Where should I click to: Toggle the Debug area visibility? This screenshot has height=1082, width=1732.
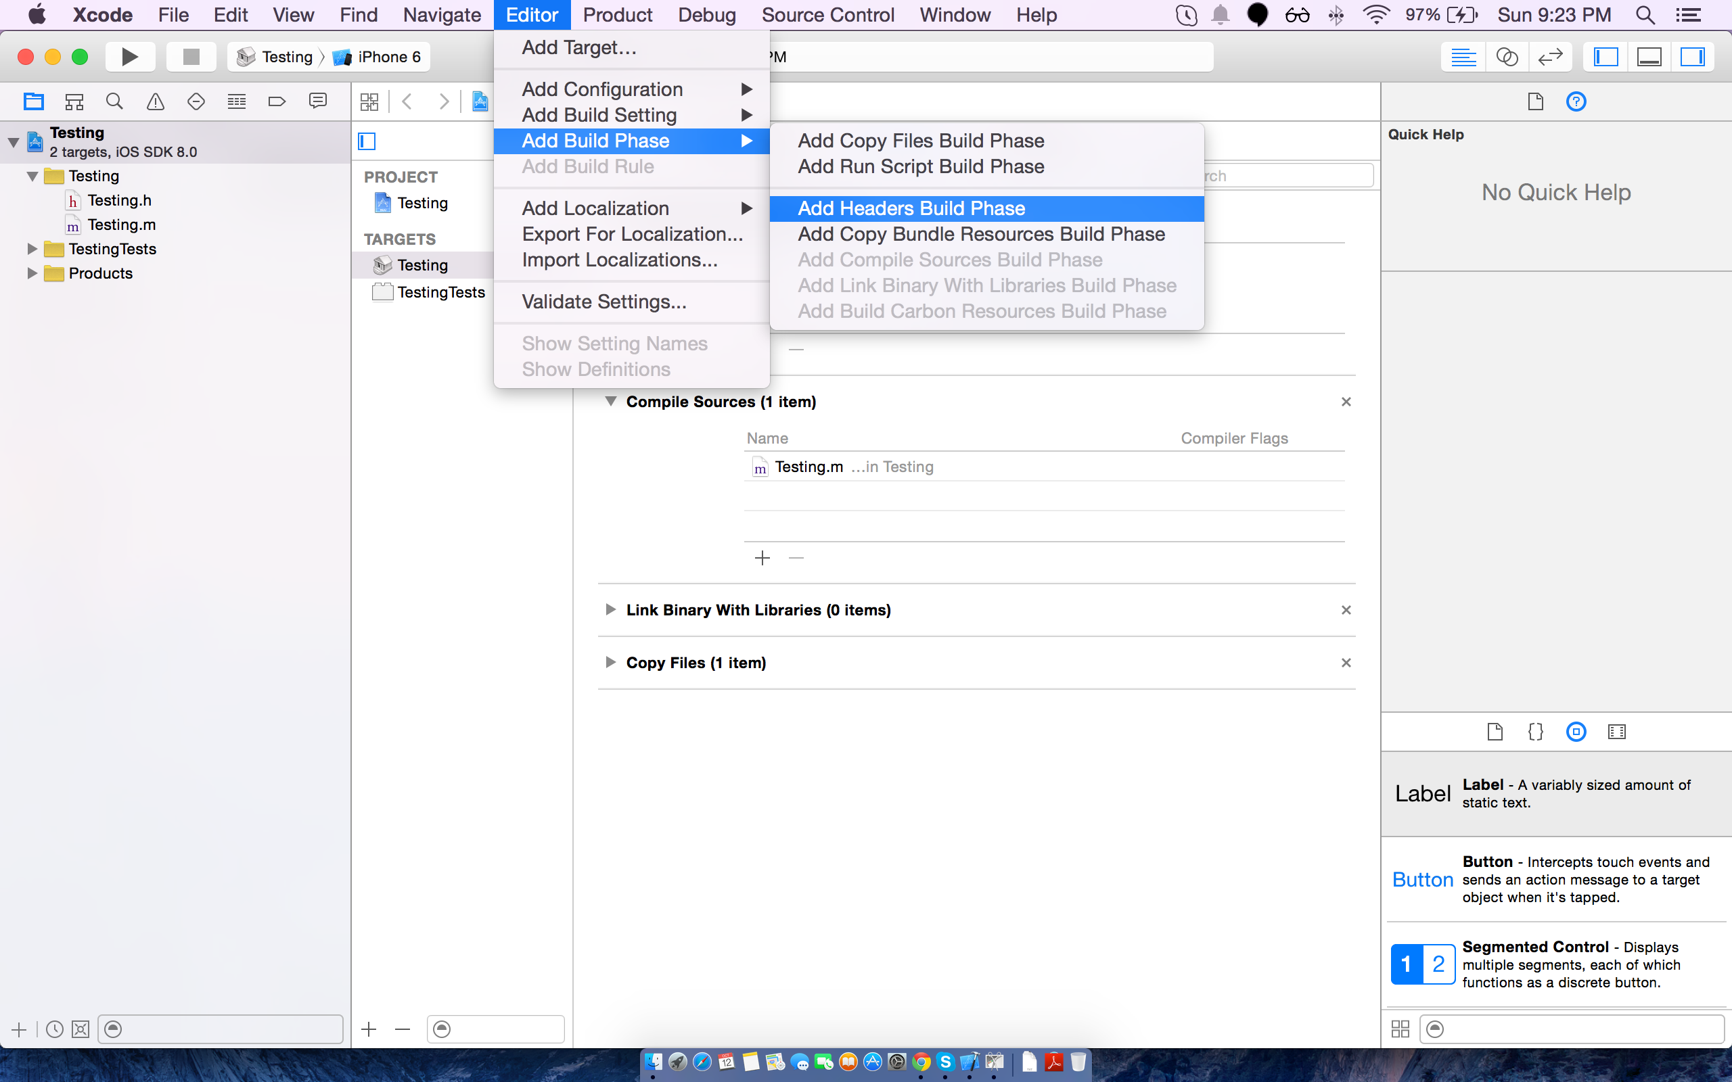click(1649, 57)
